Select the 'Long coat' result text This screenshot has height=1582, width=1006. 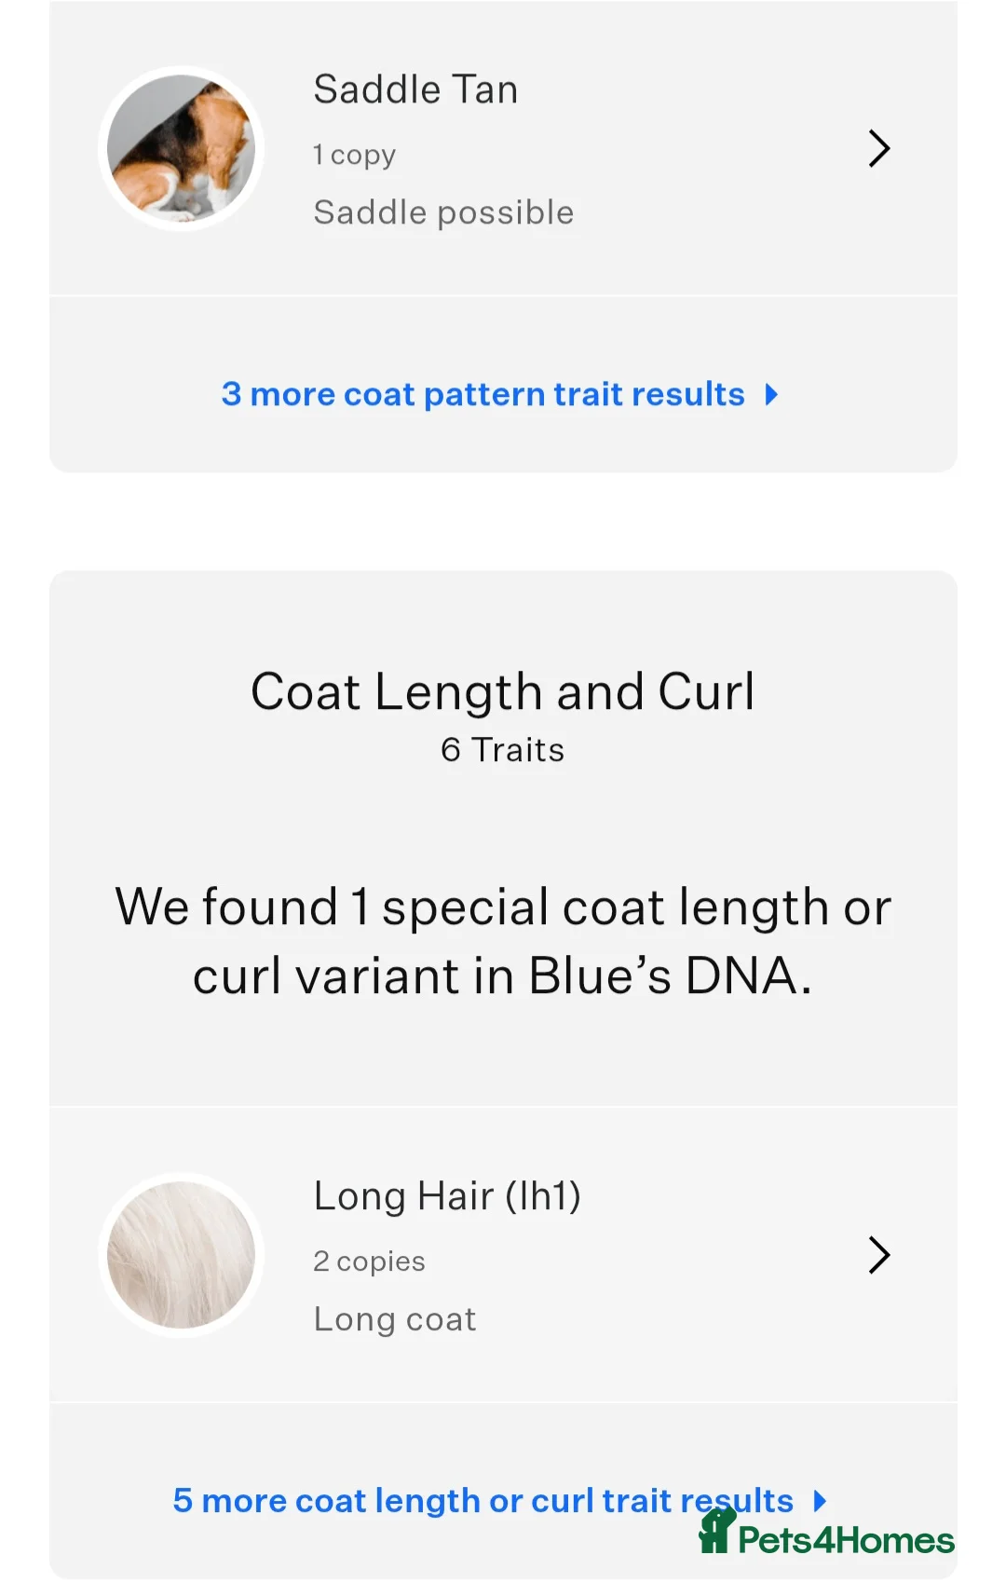(x=395, y=1319)
